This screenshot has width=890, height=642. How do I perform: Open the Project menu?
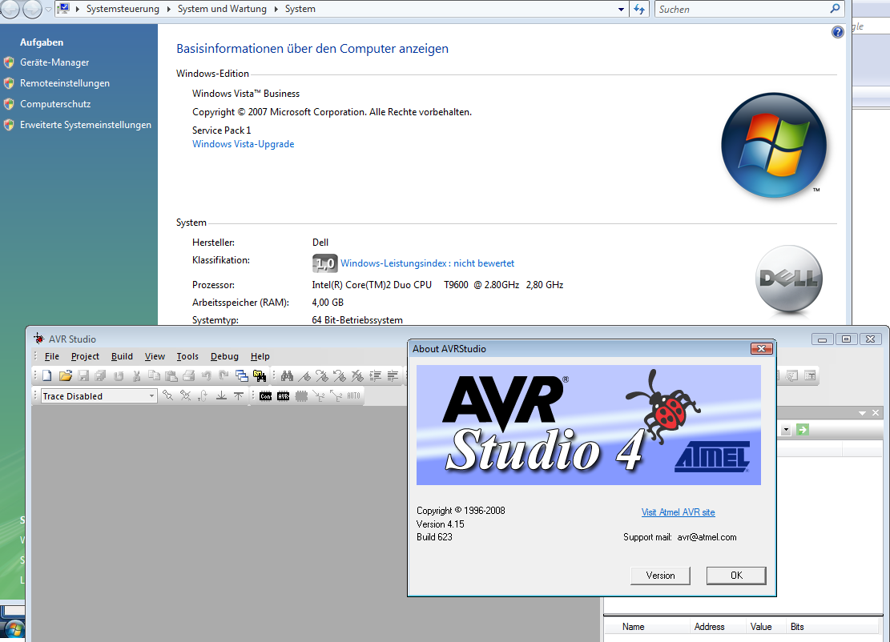pyautogui.click(x=85, y=356)
